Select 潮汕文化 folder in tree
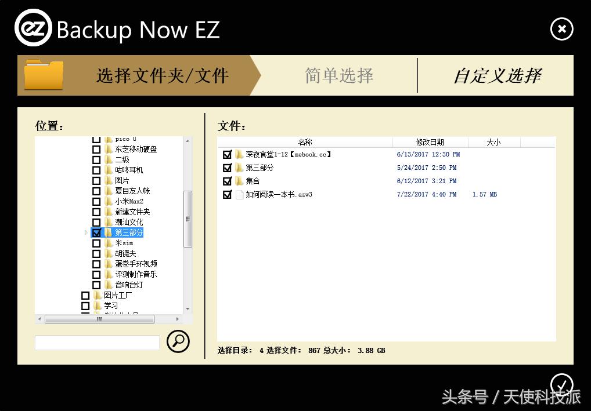The height and width of the screenshot is (411, 591). [129, 223]
